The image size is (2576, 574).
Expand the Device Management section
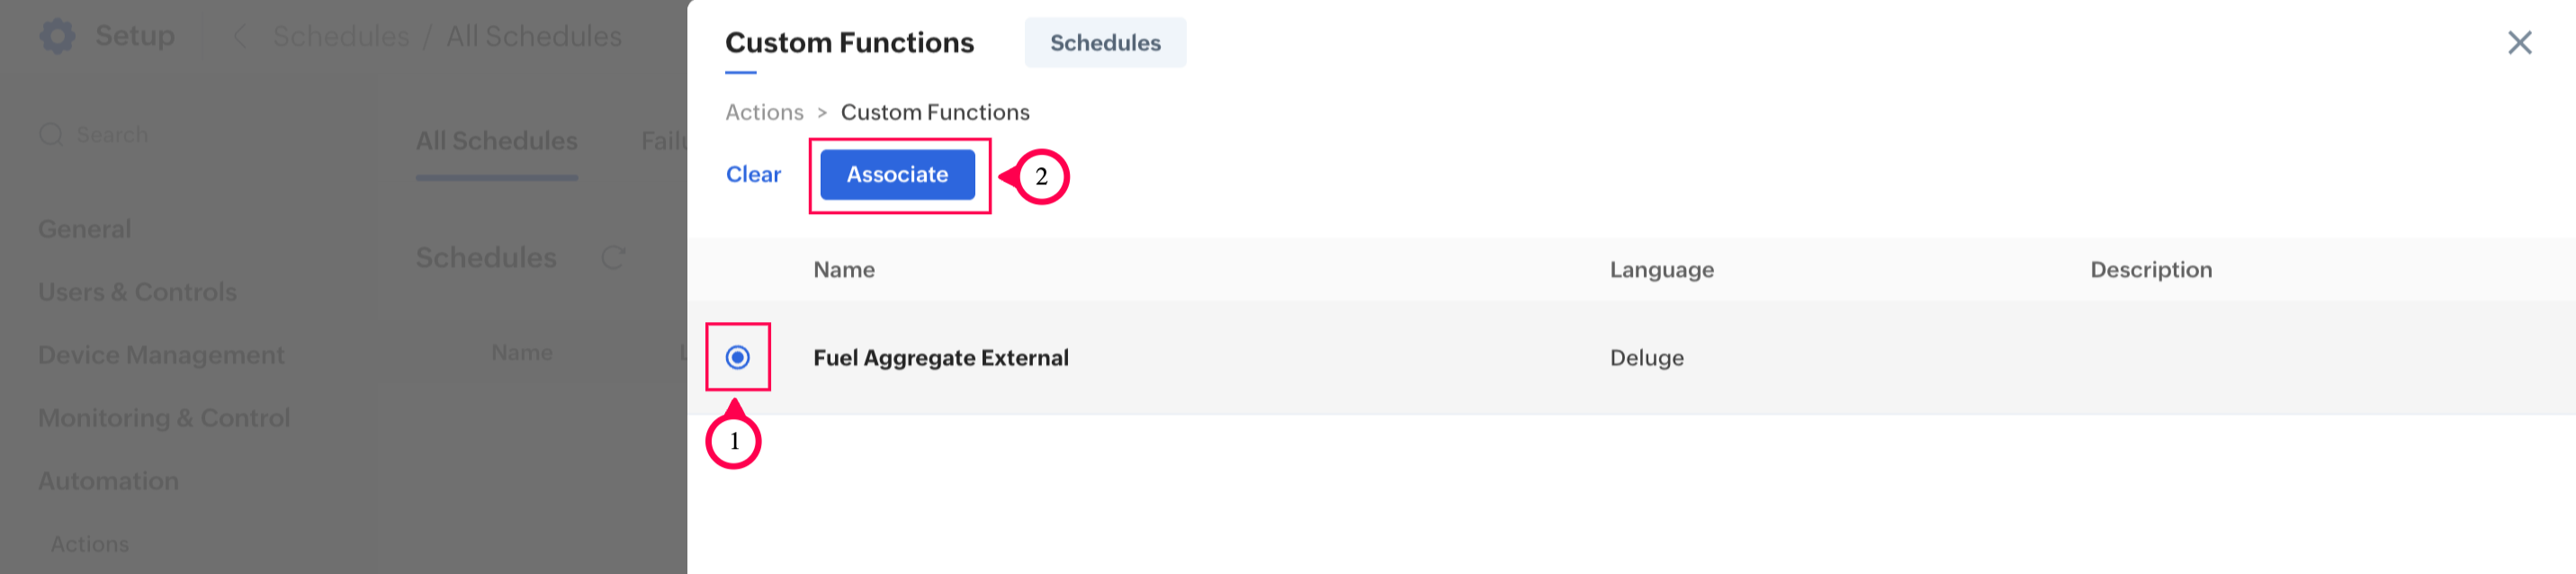click(161, 355)
